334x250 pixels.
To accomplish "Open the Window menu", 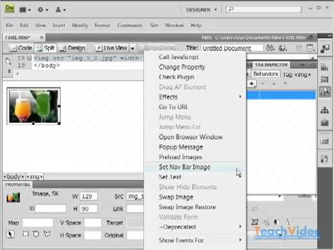I will (x=174, y=25).
